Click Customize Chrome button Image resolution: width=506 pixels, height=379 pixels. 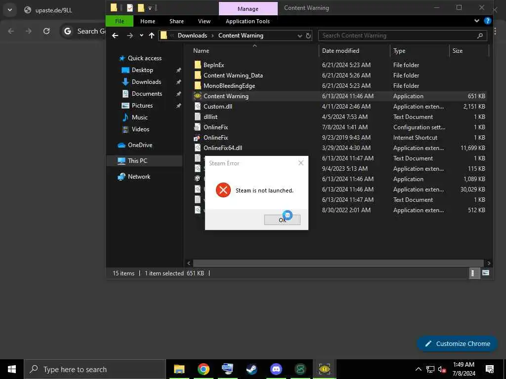(x=457, y=344)
